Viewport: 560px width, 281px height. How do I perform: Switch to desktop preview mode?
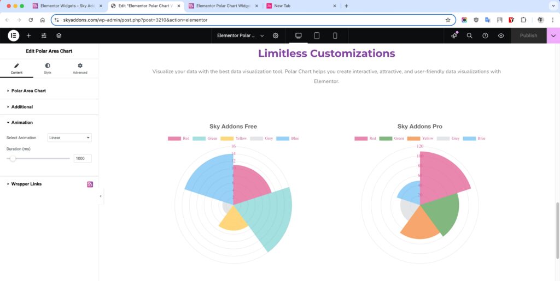pos(298,35)
